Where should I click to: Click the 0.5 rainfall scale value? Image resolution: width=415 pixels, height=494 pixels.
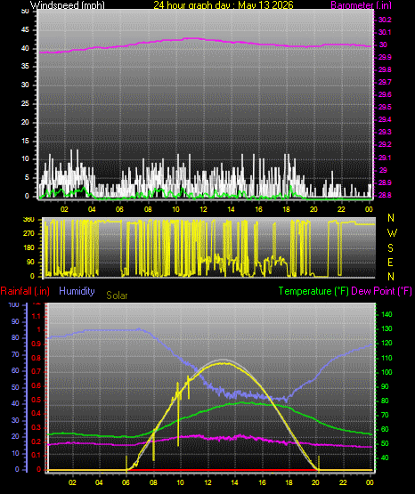(x=37, y=400)
